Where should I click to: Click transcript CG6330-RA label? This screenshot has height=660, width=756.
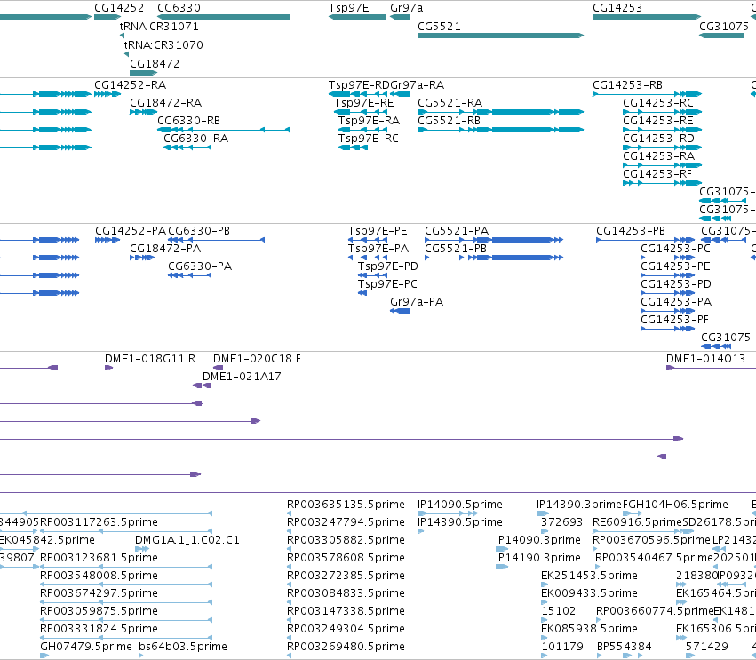click(195, 139)
